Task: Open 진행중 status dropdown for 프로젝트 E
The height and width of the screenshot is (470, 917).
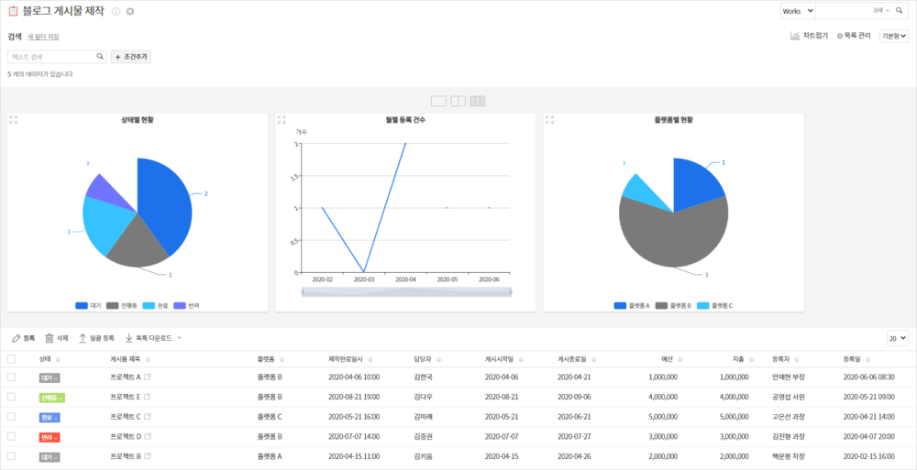Action: coord(52,398)
